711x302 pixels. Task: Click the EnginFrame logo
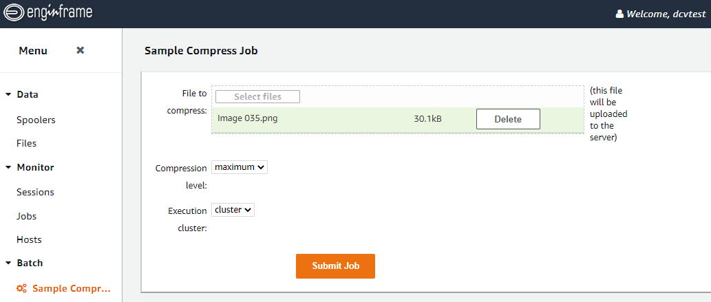click(x=47, y=12)
